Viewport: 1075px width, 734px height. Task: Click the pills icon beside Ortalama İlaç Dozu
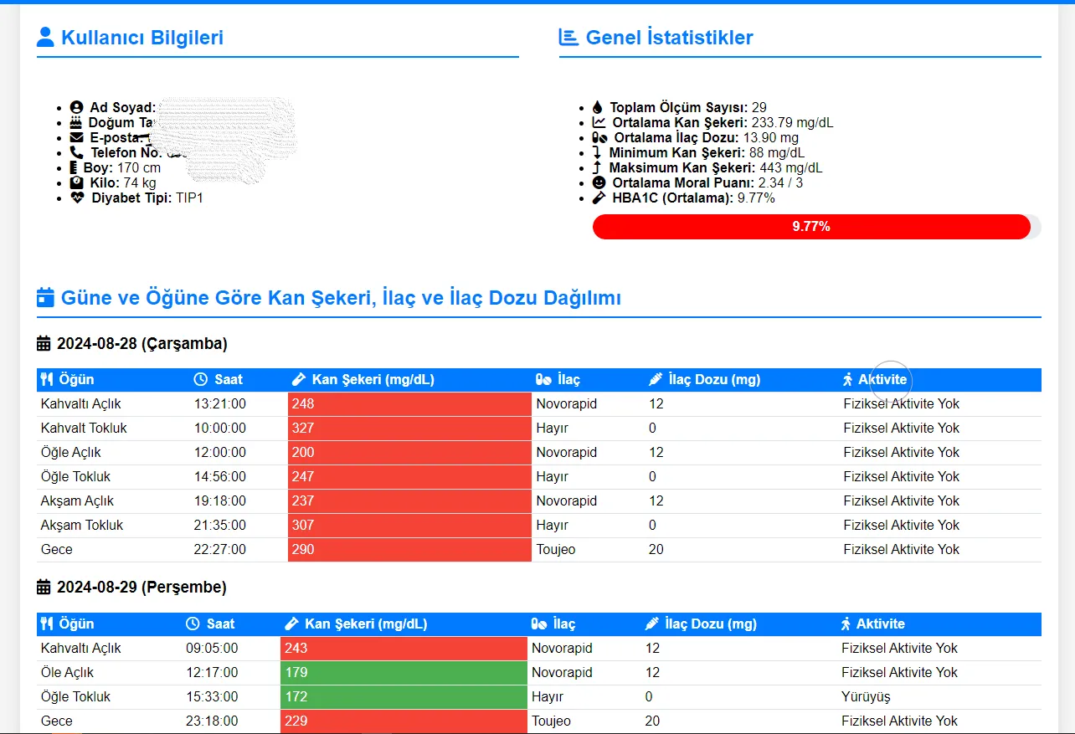[x=599, y=137]
